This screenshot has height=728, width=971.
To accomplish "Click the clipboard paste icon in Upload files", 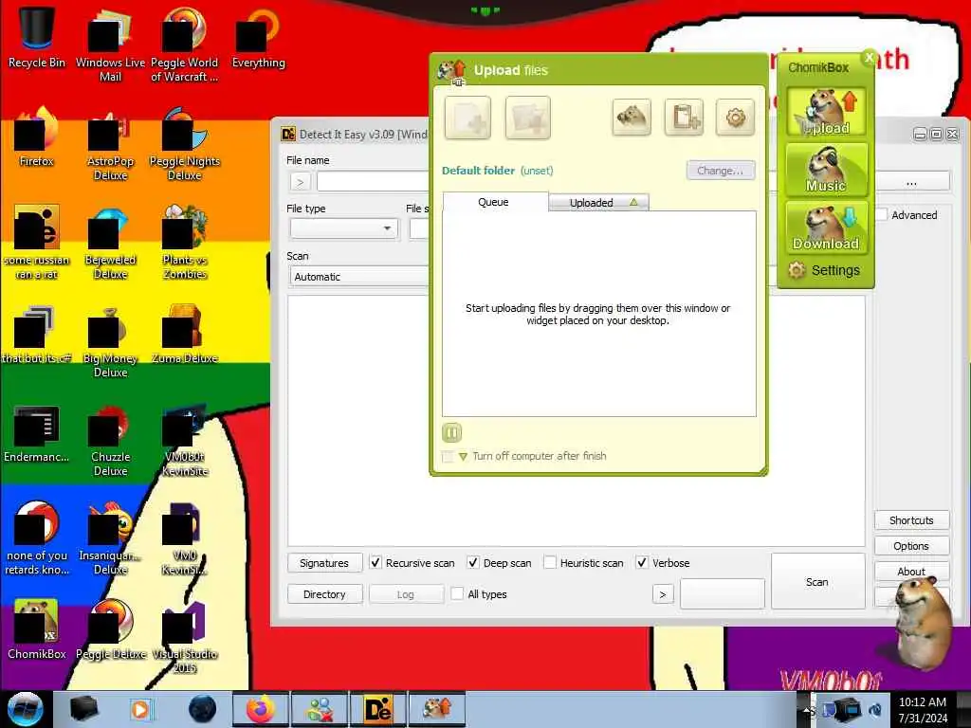I will (x=684, y=117).
